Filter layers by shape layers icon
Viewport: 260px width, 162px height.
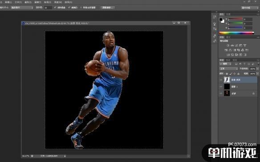[x=248, y=64]
